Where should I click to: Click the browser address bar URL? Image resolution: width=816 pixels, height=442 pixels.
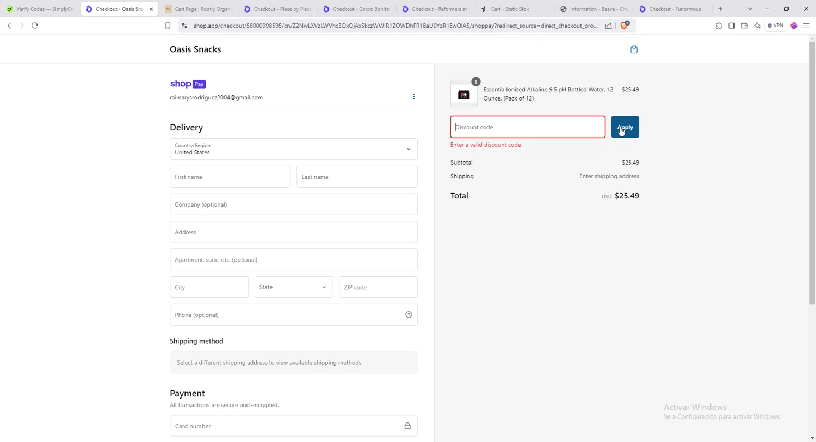coord(395,26)
